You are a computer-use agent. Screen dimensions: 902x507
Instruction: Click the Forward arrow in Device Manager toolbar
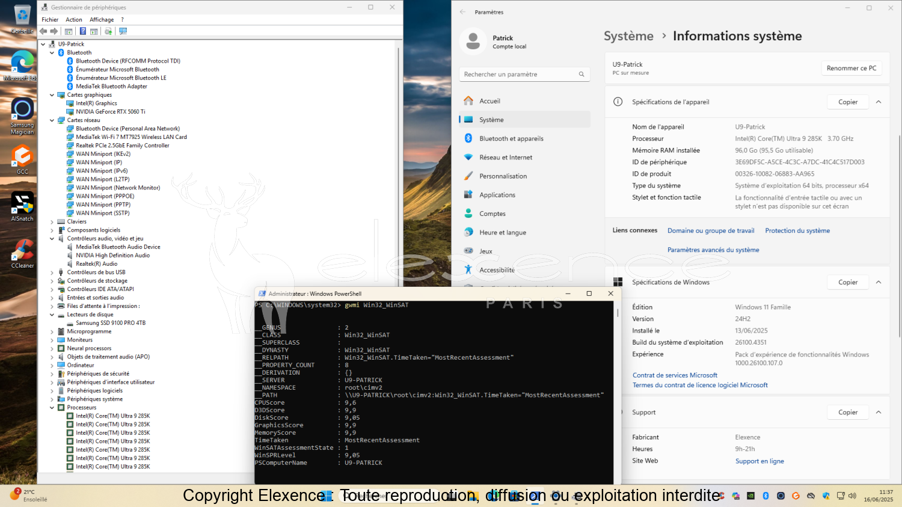(x=54, y=31)
